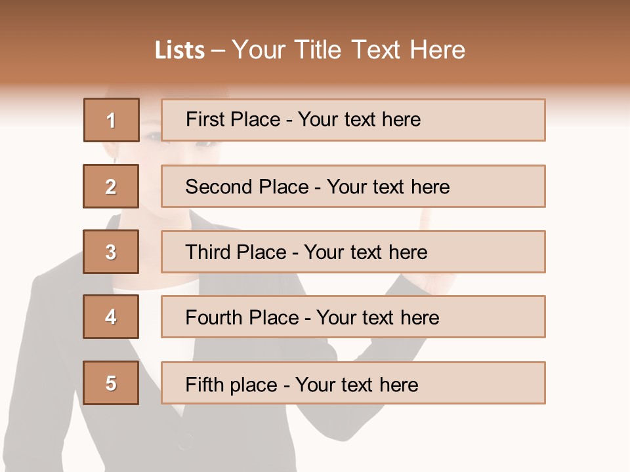Click the number 5 box
The height and width of the screenshot is (472, 630).
click(111, 383)
